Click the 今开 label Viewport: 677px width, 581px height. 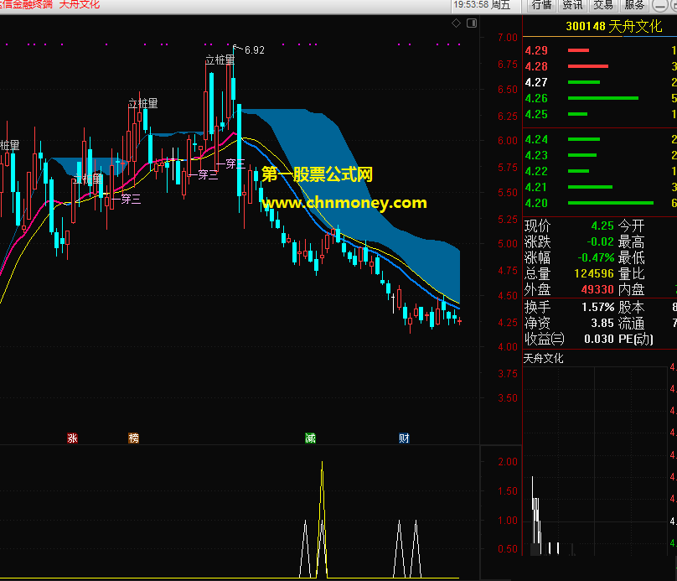(631, 226)
